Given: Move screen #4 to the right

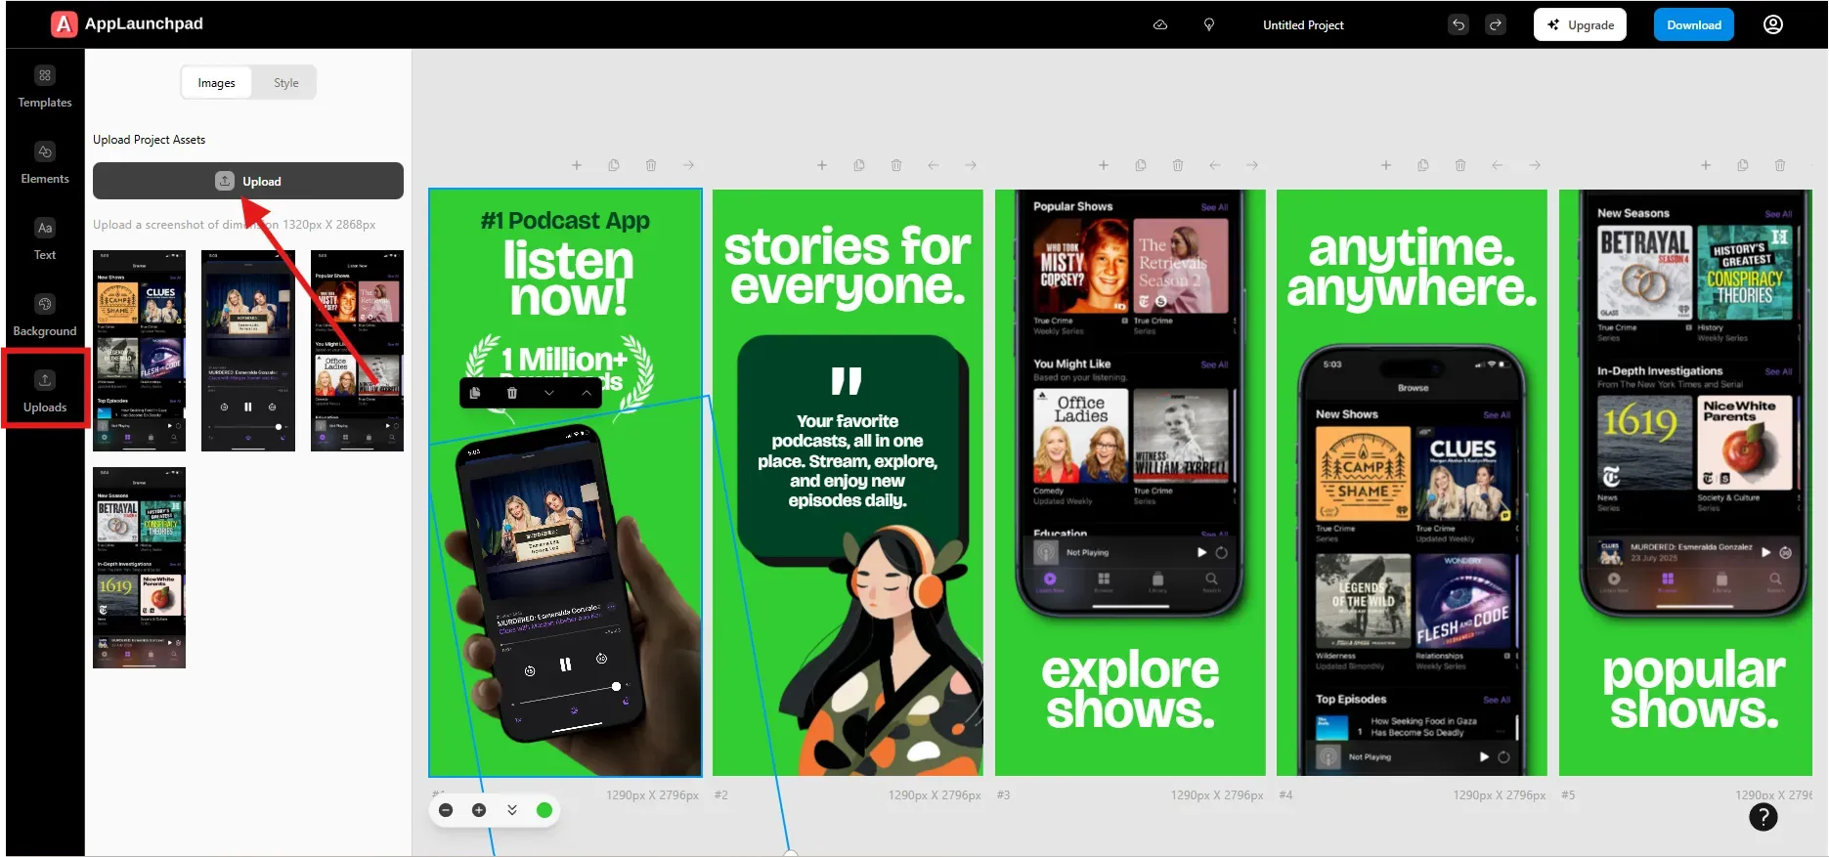Looking at the screenshot, I should (1535, 165).
